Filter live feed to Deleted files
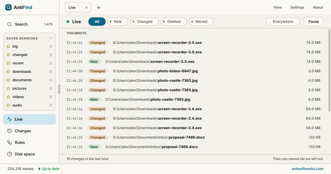The width and height of the screenshot is (331, 174). click(x=174, y=21)
